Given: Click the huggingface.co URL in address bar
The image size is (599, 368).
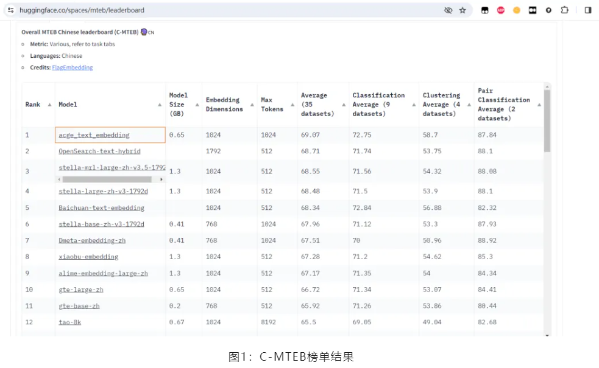Looking at the screenshot, I should tap(82, 10).
